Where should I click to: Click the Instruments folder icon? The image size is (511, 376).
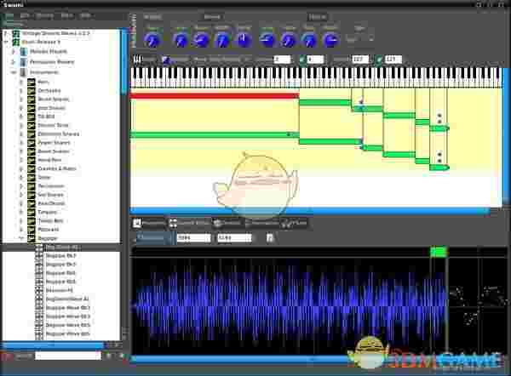(x=24, y=72)
